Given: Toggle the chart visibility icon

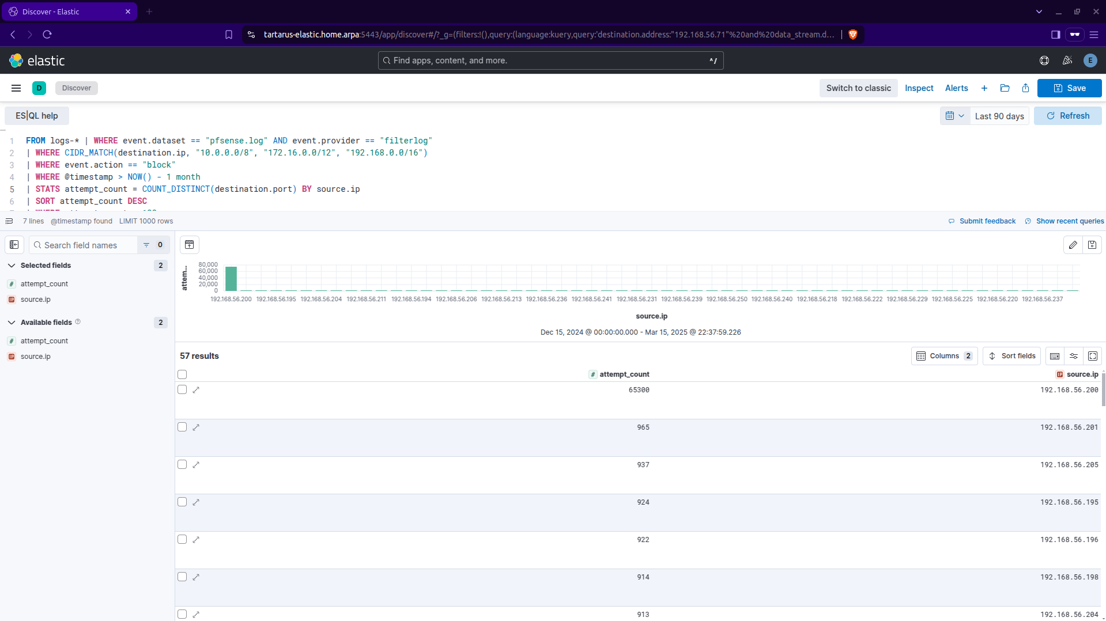Looking at the screenshot, I should click(190, 245).
